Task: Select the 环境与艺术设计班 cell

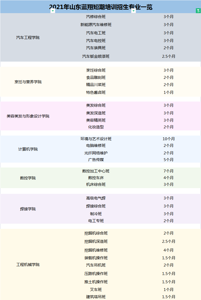Action: pyautogui.click(x=96, y=139)
